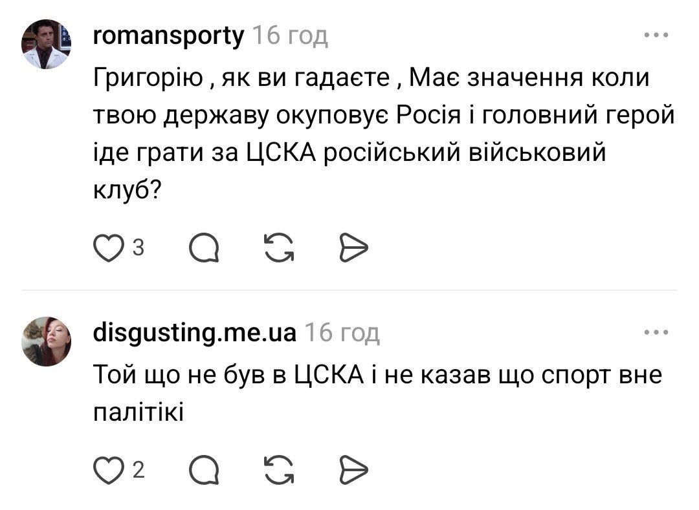Click romansporty's profile avatar
This screenshot has height=510, width=699.
pos(47,44)
